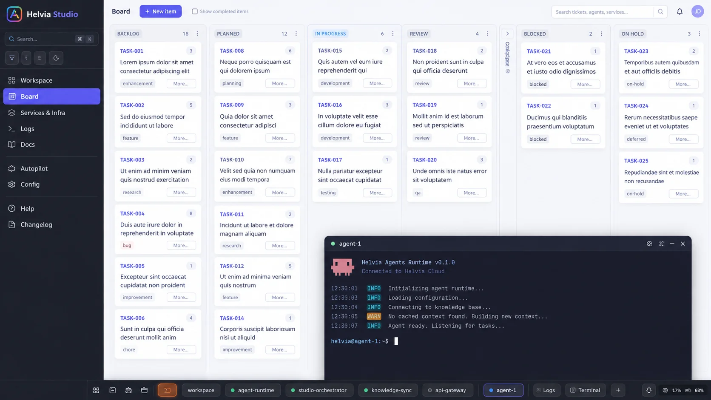Click More on TASK-021 card
The image size is (711, 400).
click(x=585, y=84)
